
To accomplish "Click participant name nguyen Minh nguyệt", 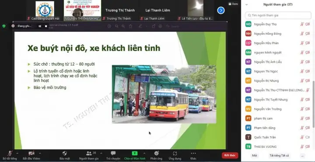I will click(268, 52).
